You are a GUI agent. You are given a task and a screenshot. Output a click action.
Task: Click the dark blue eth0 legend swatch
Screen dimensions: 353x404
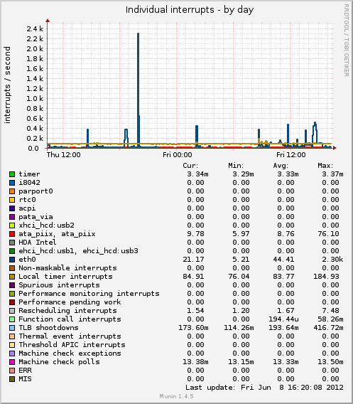pos(12,260)
